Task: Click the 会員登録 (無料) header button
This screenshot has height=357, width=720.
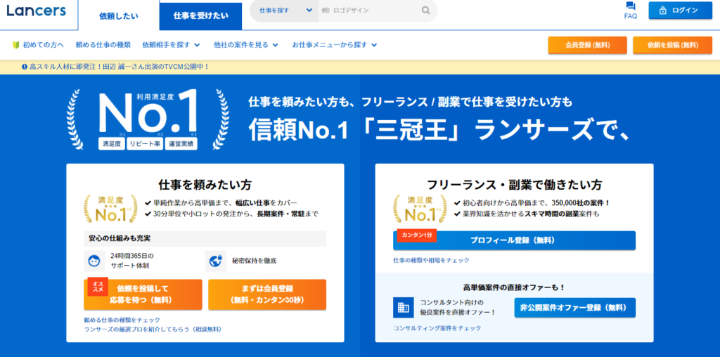Action: coord(587,45)
